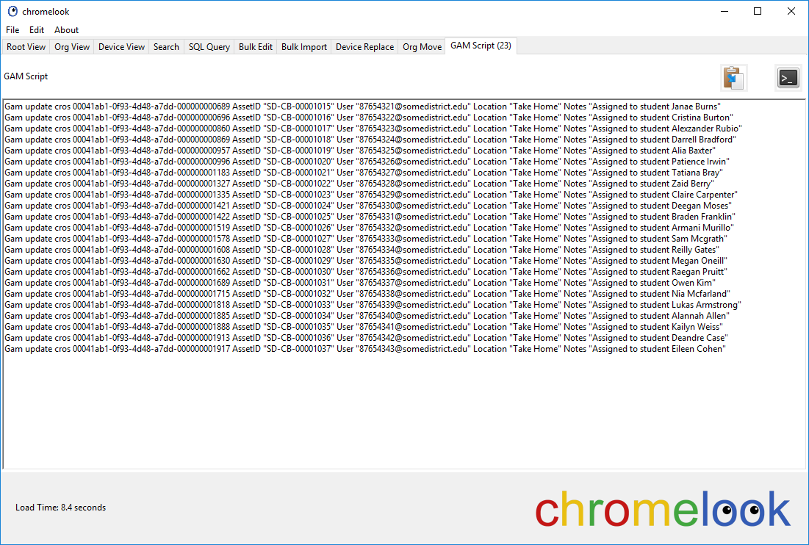Click the script line for Darrell Bradford
This screenshot has width=809, height=545.
click(370, 140)
